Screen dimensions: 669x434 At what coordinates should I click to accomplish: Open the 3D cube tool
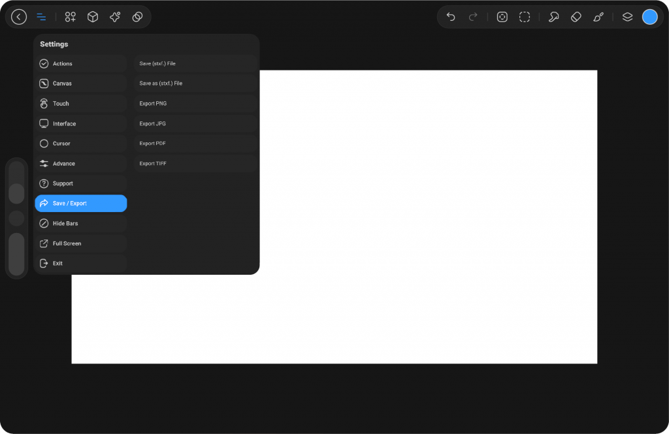[93, 17]
